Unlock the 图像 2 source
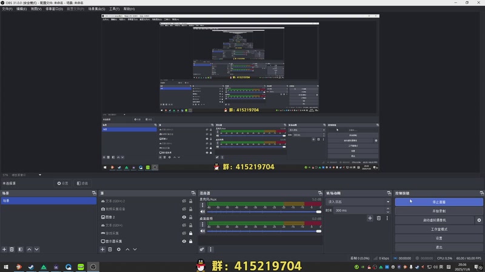The image size is (485, 272). coord(190,217)
